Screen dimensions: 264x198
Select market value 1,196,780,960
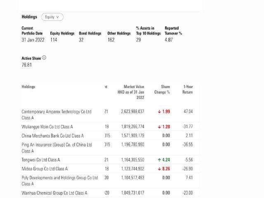coord(133,145)
